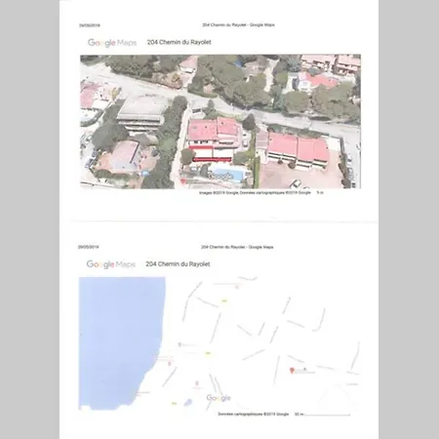
Task: Select the printed date on the aerial photo page
Action: point(90,25)
